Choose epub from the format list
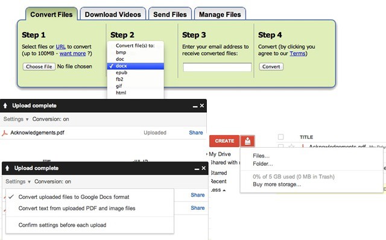 coord(135,72)
